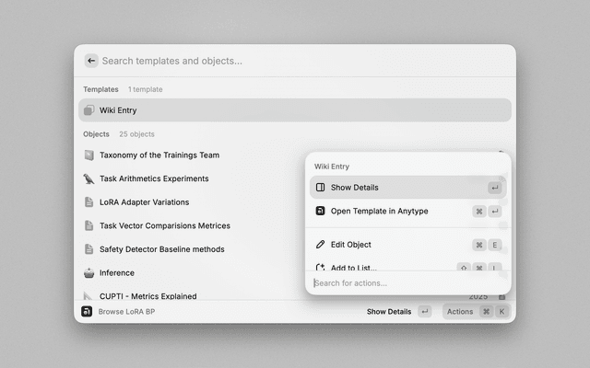Screen dimensions: 590x368
Task: Click the Anytype icon in bottom bar
Action: click(87, 312)
